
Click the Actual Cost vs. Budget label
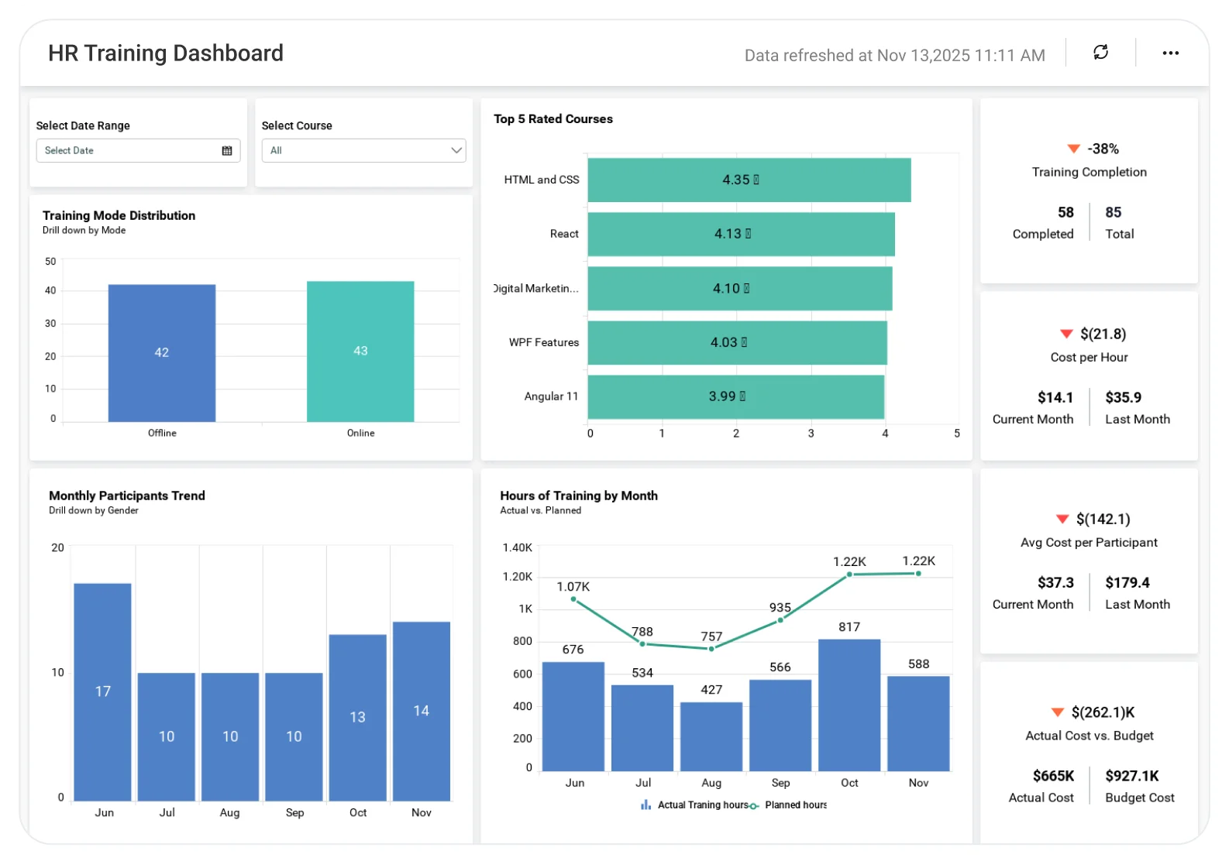[1089, 736]
